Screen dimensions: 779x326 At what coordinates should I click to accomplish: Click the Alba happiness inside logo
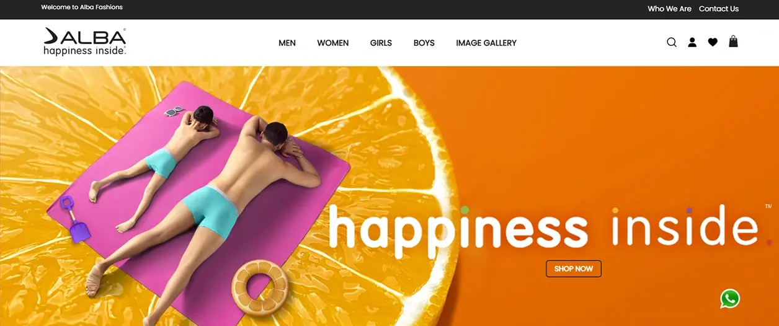tap(85, 42)
